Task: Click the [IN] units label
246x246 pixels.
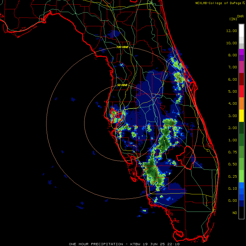Action: click(233, 19)
